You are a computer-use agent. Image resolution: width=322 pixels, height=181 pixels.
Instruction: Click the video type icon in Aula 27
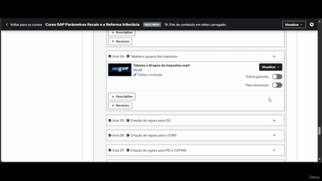point(128,150)
